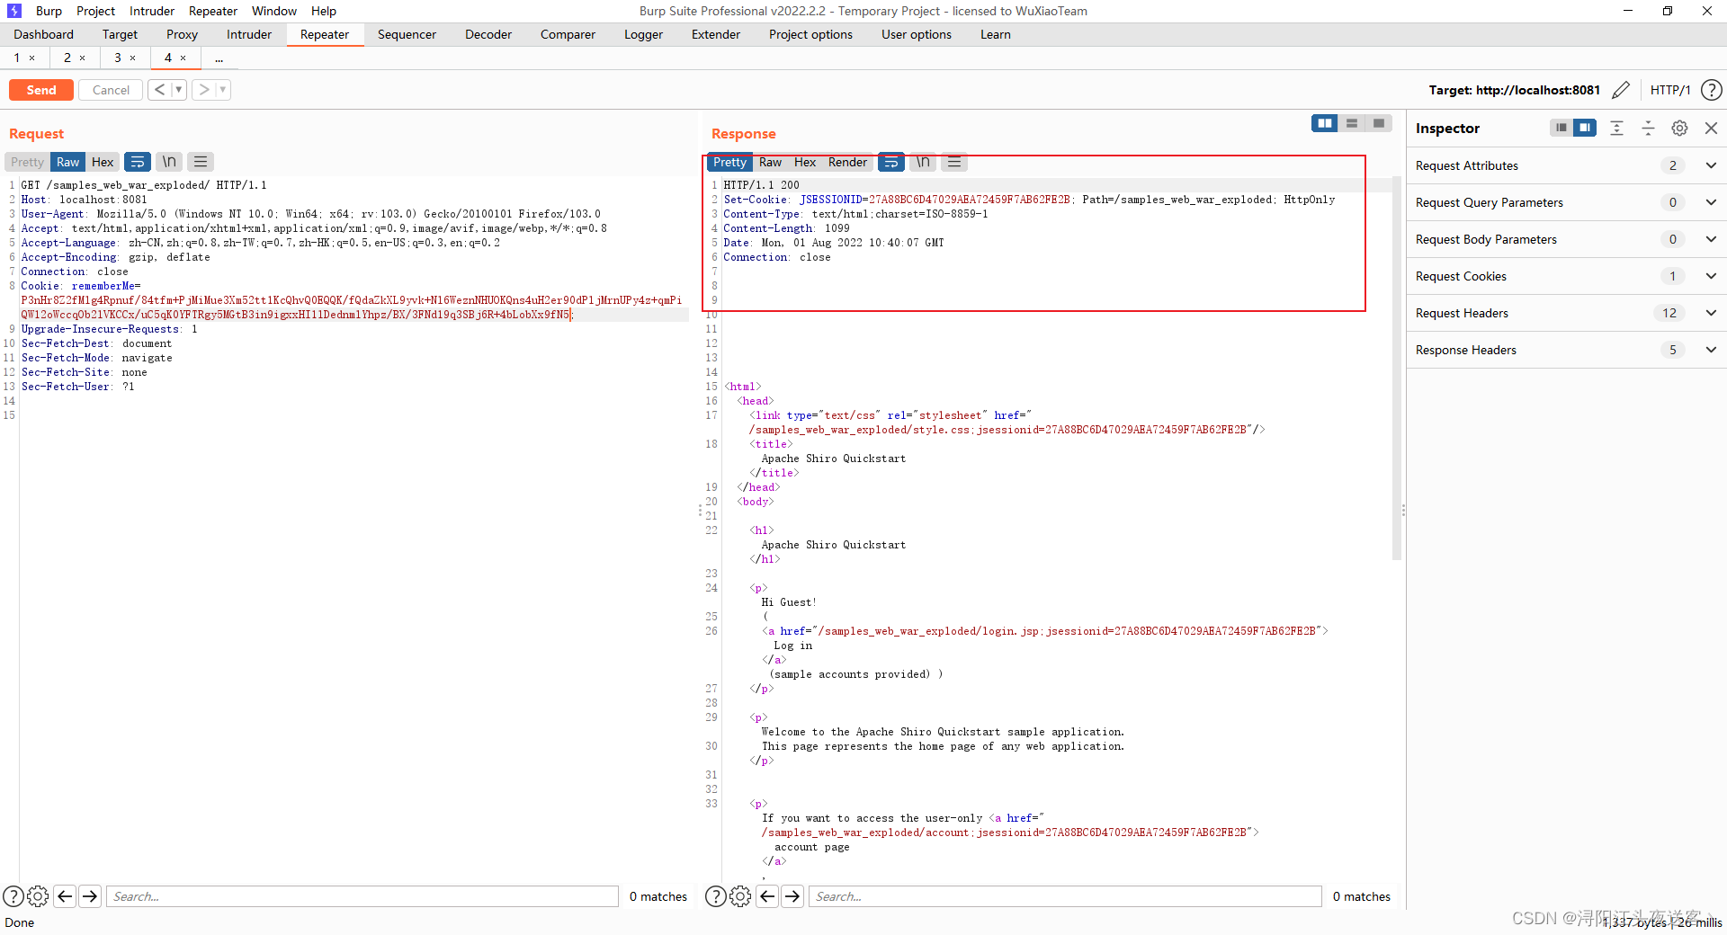Switch Response view to Hex
The height and width of the screenshot is (935, 1727).
point(805,162)
